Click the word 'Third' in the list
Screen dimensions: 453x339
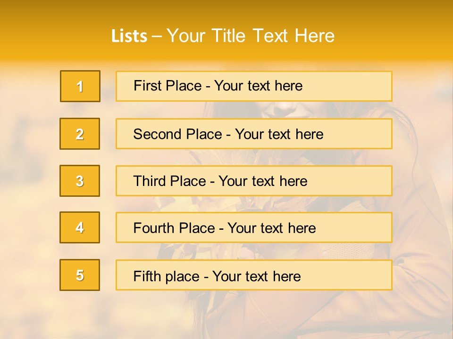150,181
